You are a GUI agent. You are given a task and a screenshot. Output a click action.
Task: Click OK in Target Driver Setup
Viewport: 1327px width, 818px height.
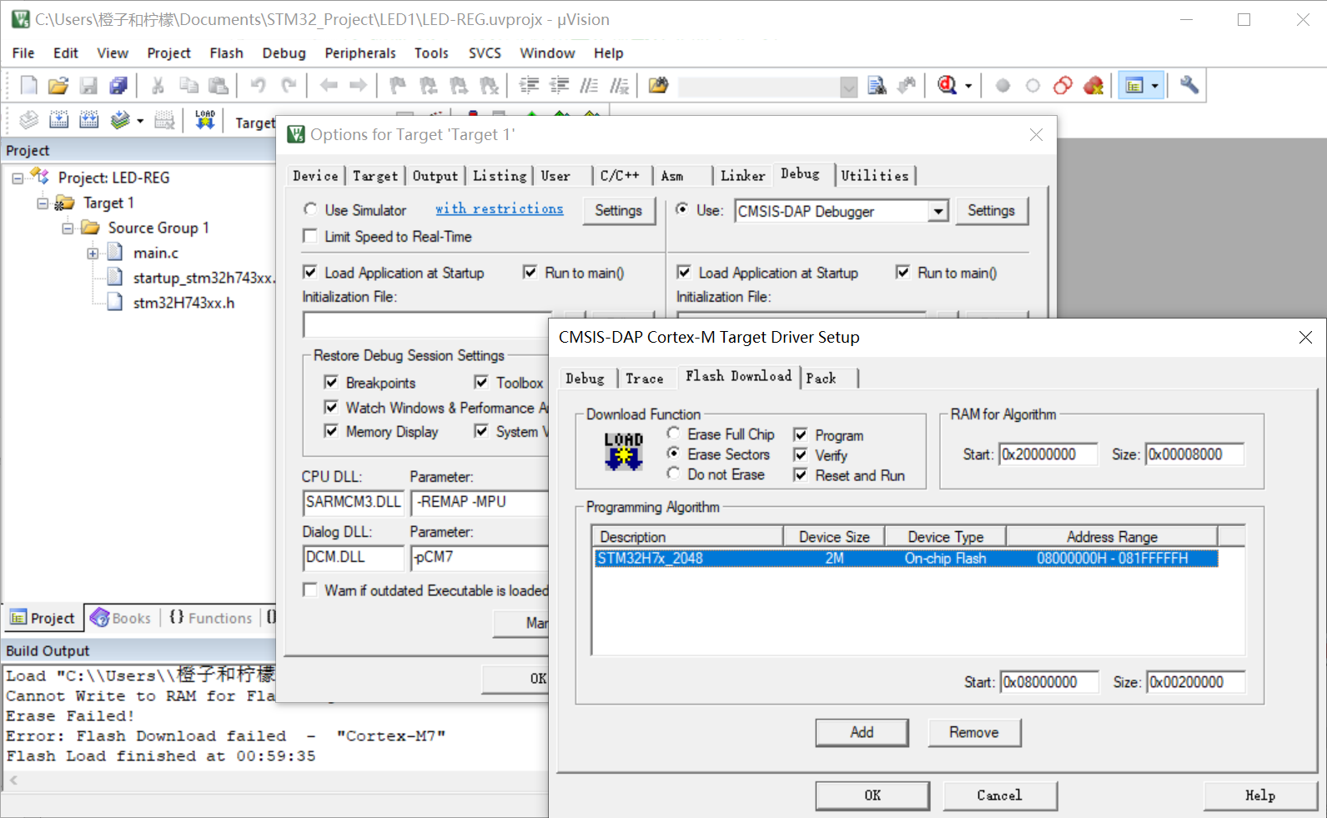[x=872, y=795]
